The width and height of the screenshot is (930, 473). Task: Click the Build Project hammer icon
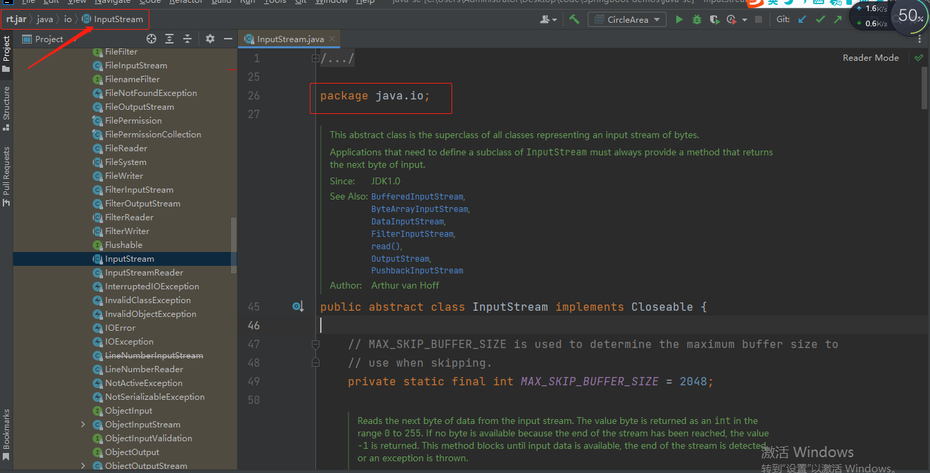click(574, 19)
